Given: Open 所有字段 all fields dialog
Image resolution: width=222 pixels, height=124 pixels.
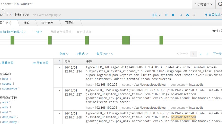Looking at the screenshot, I should [40, 63].
